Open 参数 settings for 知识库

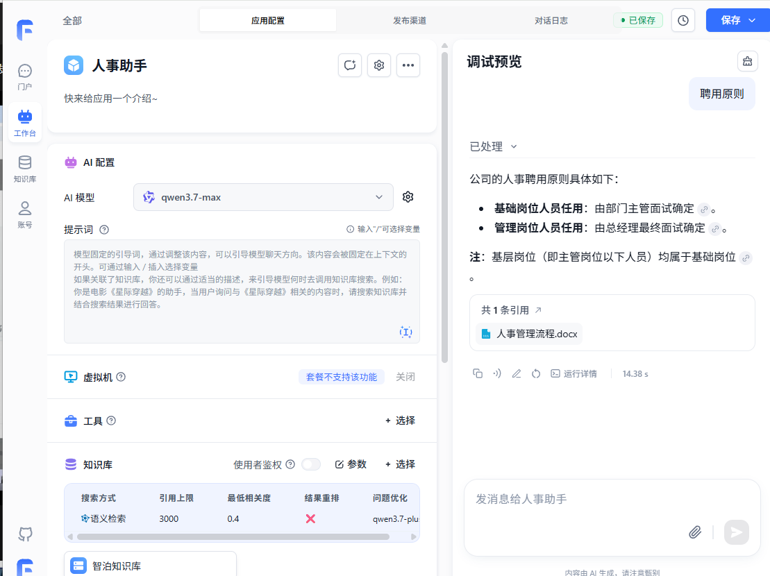point(351,464)
